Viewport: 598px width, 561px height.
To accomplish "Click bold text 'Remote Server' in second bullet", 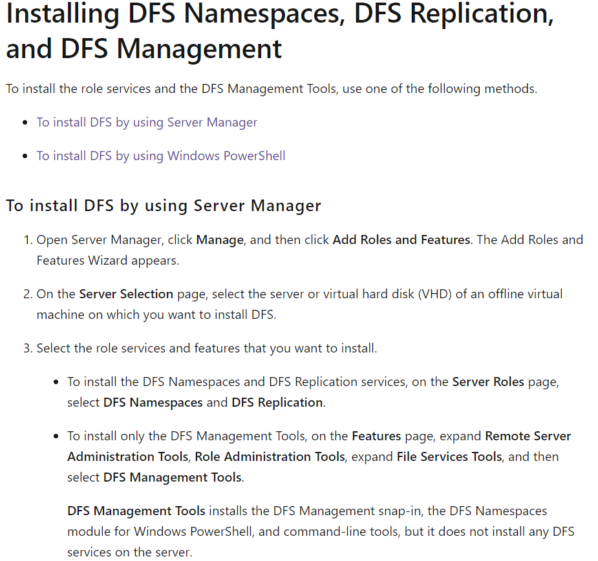I will click(528, 436).
